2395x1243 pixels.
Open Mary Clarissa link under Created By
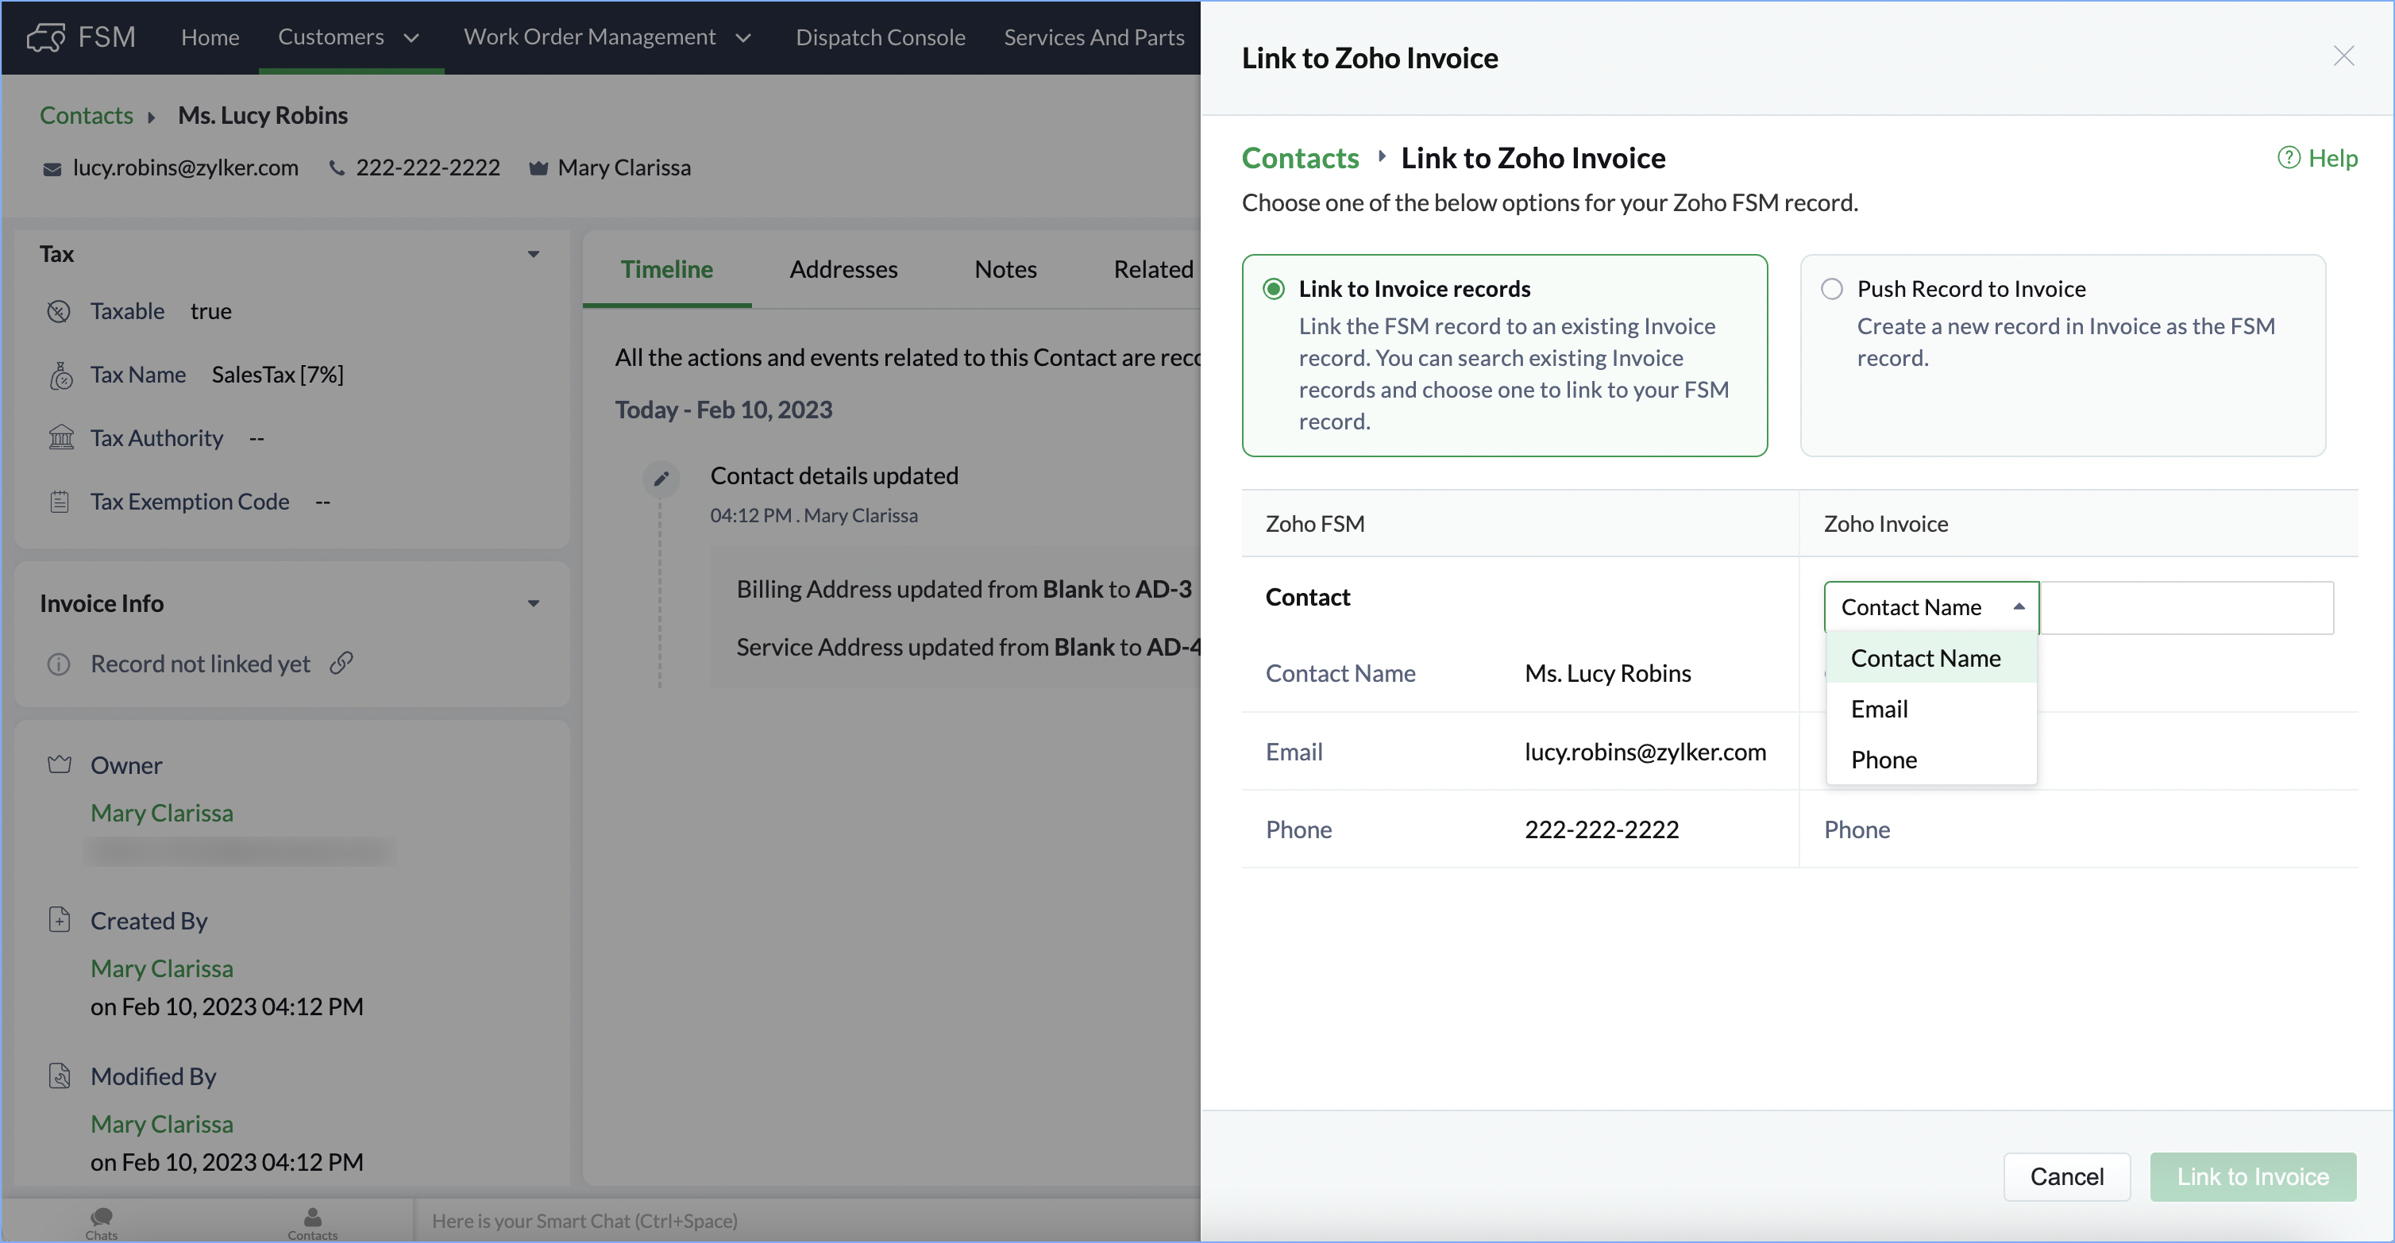(x=162, y=968)
